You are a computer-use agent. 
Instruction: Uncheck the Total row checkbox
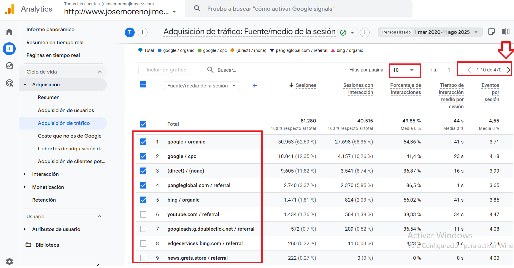143,124
